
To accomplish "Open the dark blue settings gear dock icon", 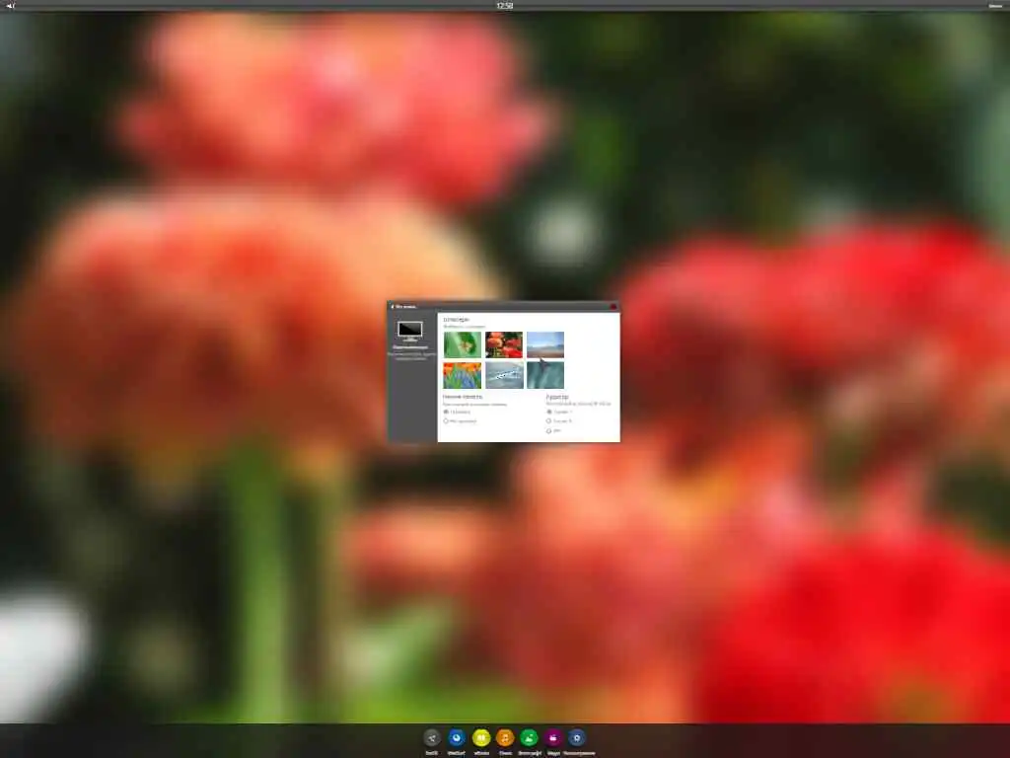I will point(576,737).
